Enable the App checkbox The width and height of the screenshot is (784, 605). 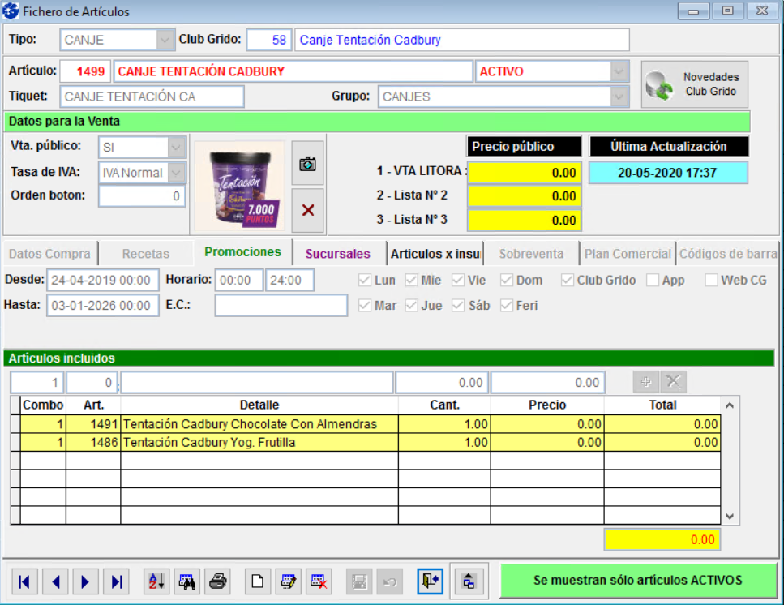(x=652, y=280)
